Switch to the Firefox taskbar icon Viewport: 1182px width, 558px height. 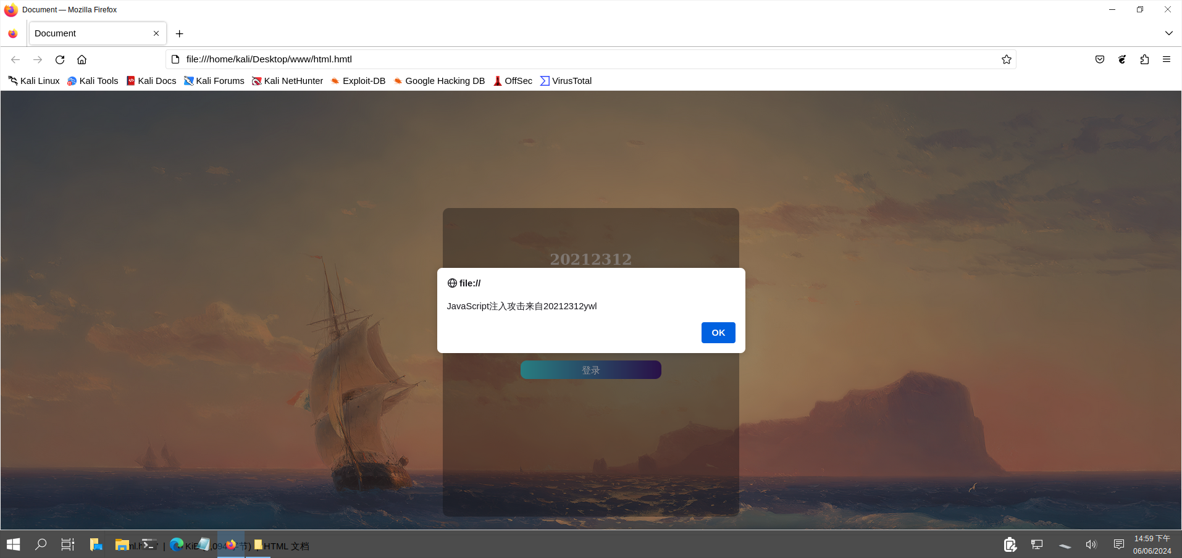(x=231, y=544)
